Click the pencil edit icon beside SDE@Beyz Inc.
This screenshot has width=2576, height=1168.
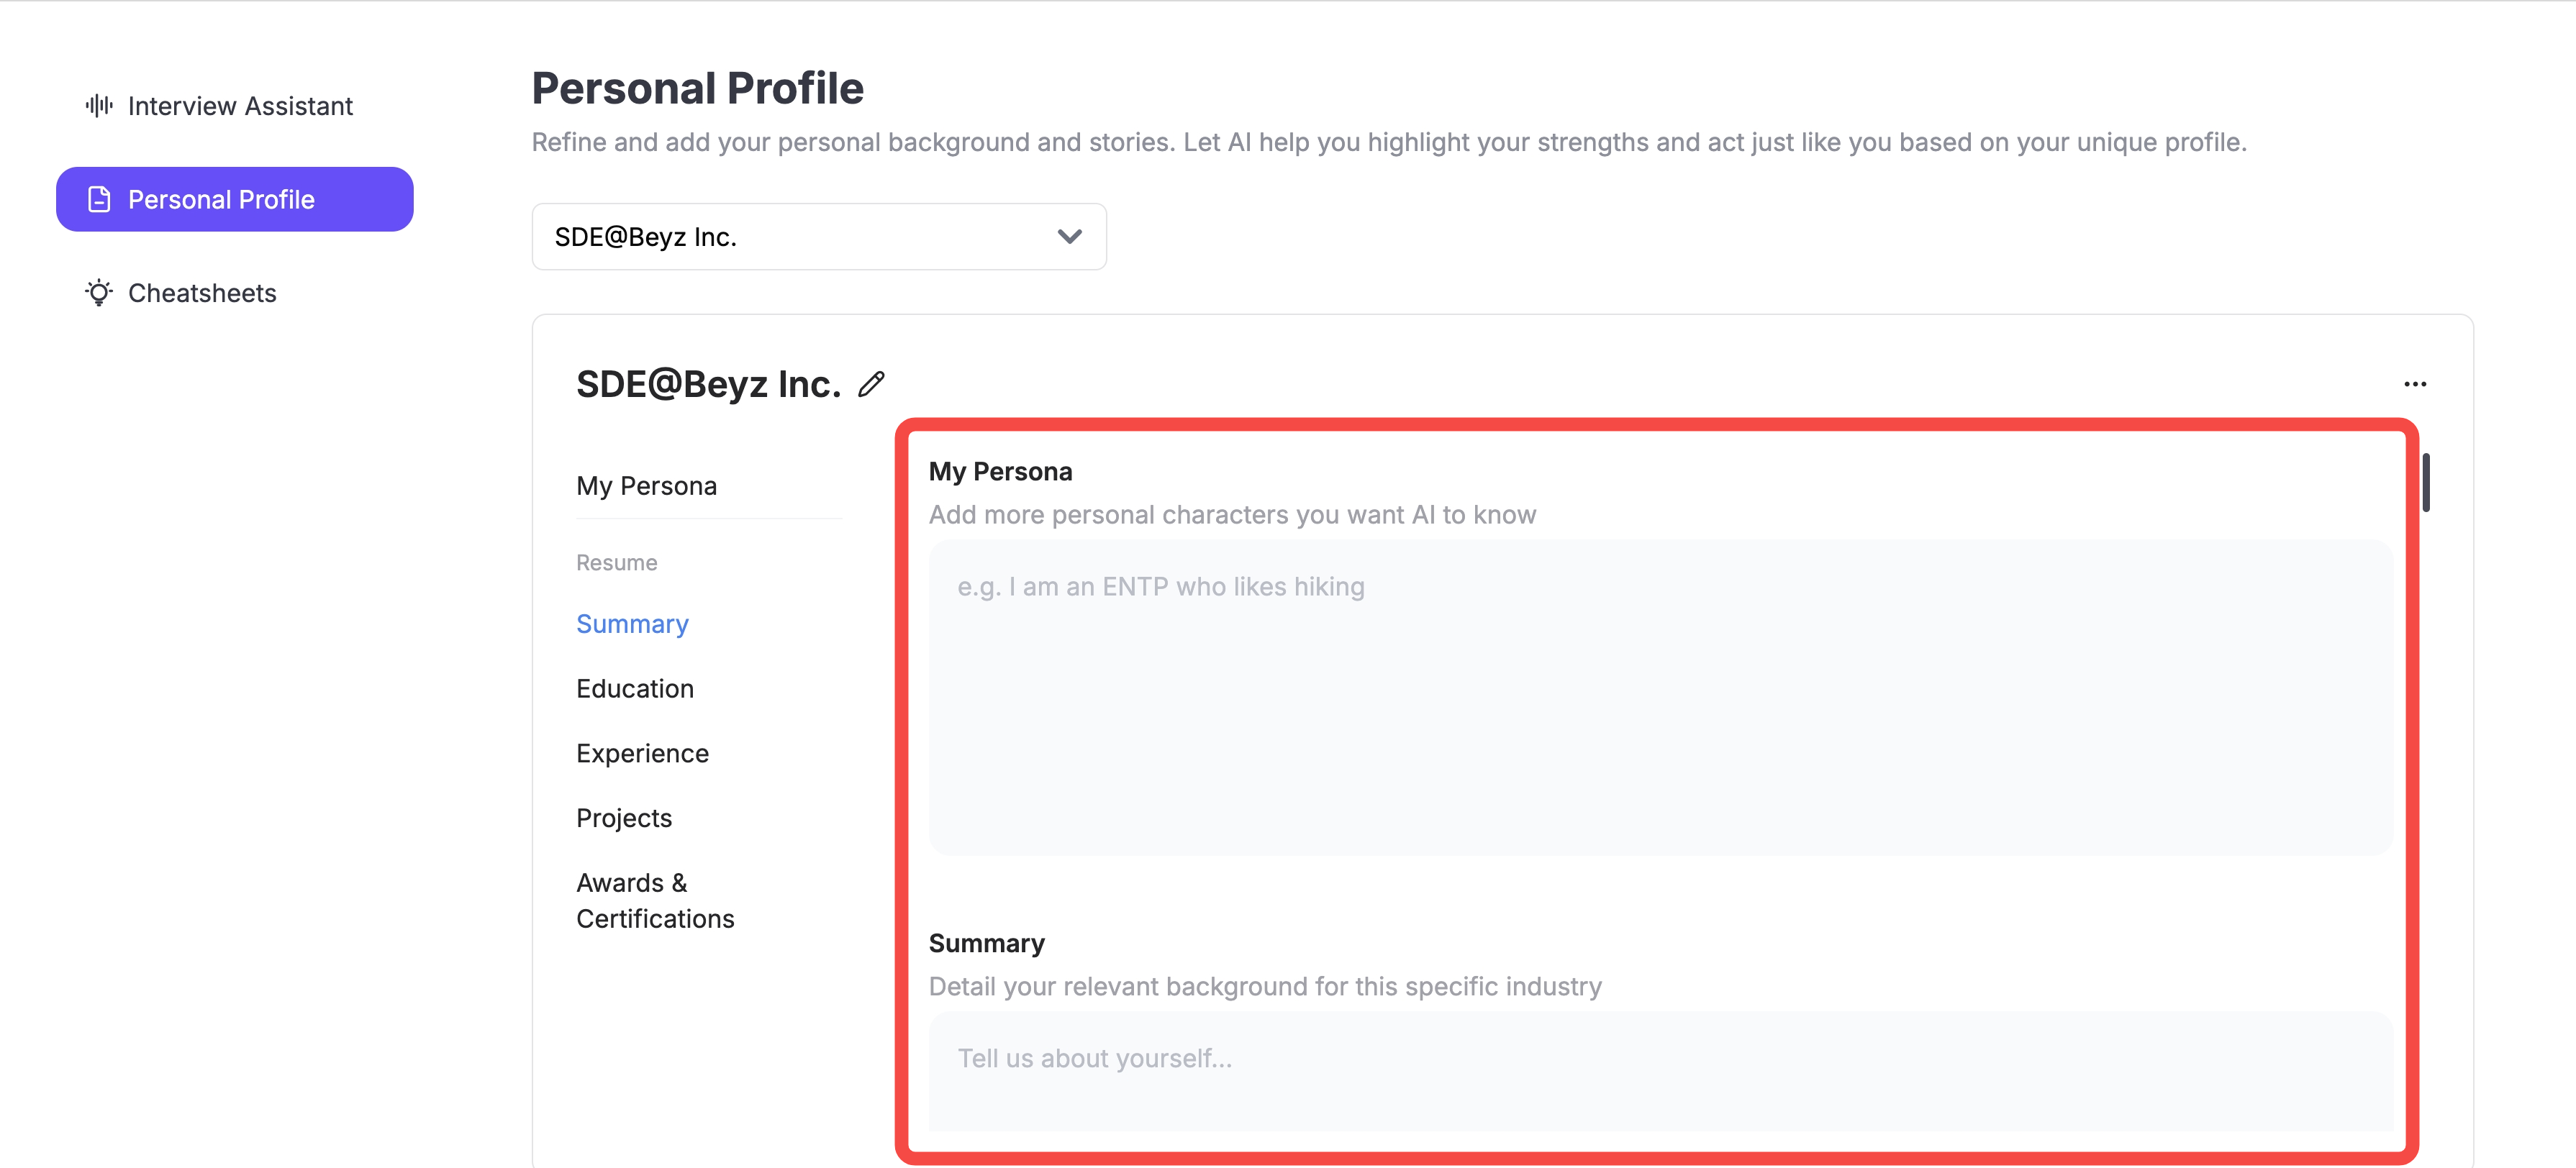(871, 385)
